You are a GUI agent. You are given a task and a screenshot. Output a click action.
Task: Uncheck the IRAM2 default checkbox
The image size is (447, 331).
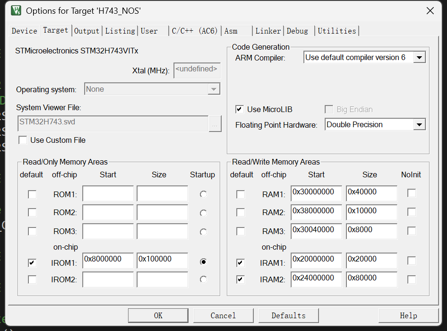coord(241,279)
